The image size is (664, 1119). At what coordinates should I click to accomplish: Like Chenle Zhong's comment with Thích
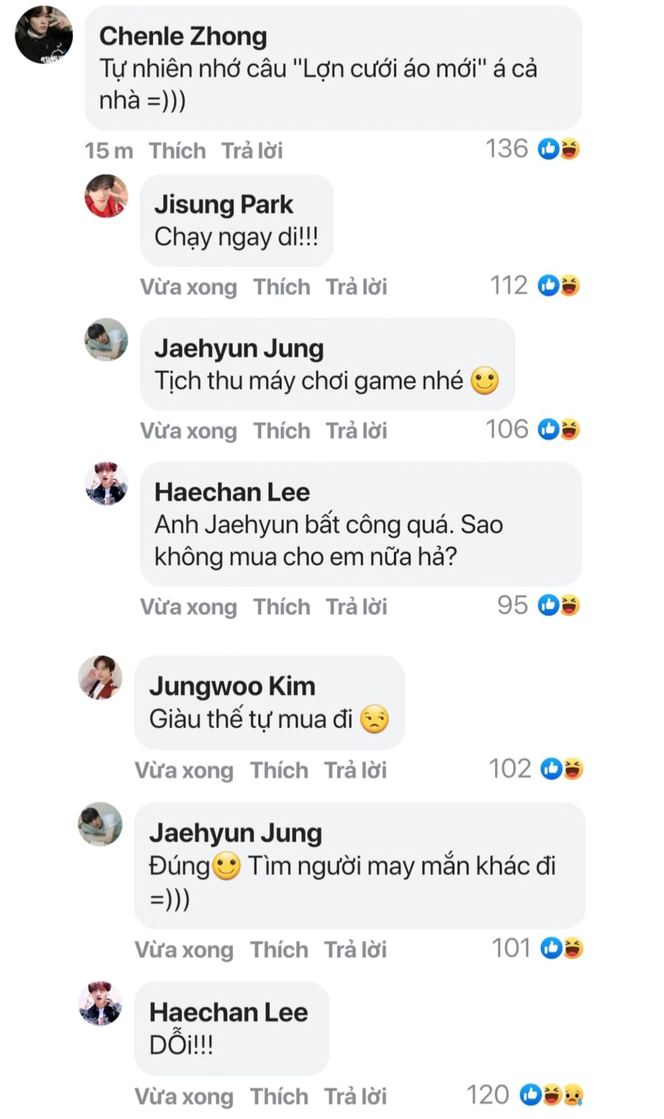(177, 150)
